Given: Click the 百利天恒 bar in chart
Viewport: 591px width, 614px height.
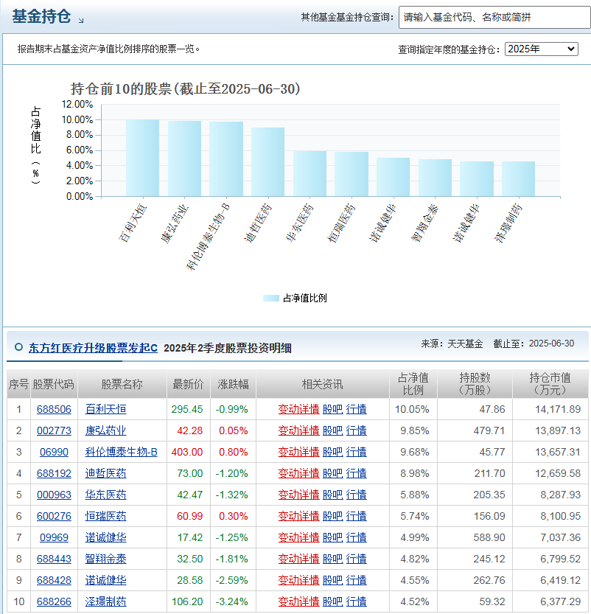Looking at the screenshot, I should pyautogui.click(x=142, y=158).
